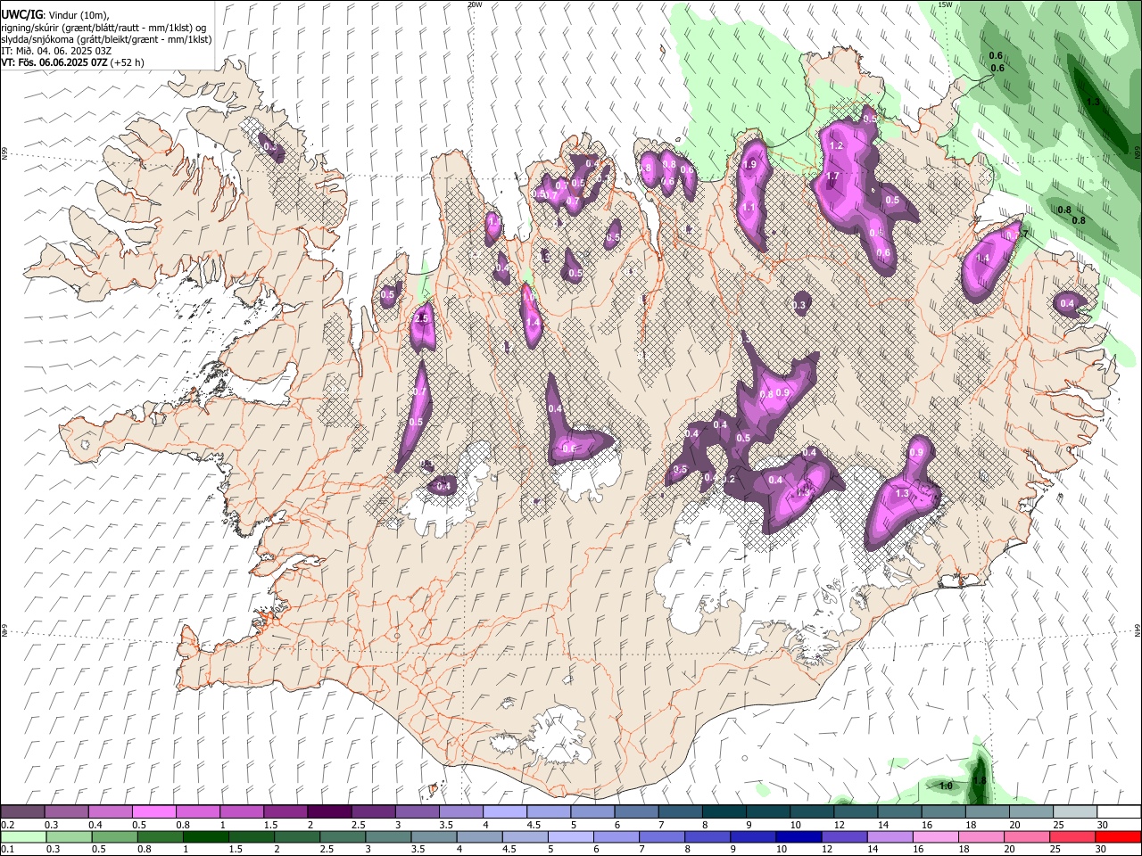
Task: Select upper legend swatch between 2 and 2.5
Action: tap(328, 811)
